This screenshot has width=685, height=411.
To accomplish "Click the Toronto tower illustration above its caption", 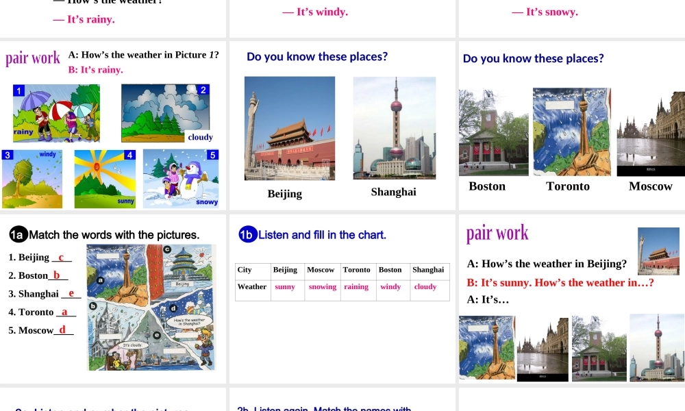I will 572,132.
